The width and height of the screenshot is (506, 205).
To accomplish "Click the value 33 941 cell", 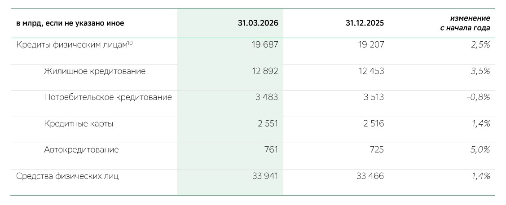I will click(265, 176).
